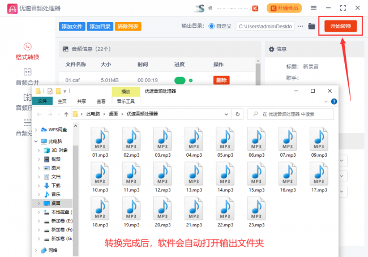Expand the 3D 对象 tree node
This screenshot has width=368, height=257.
point(39,150)
